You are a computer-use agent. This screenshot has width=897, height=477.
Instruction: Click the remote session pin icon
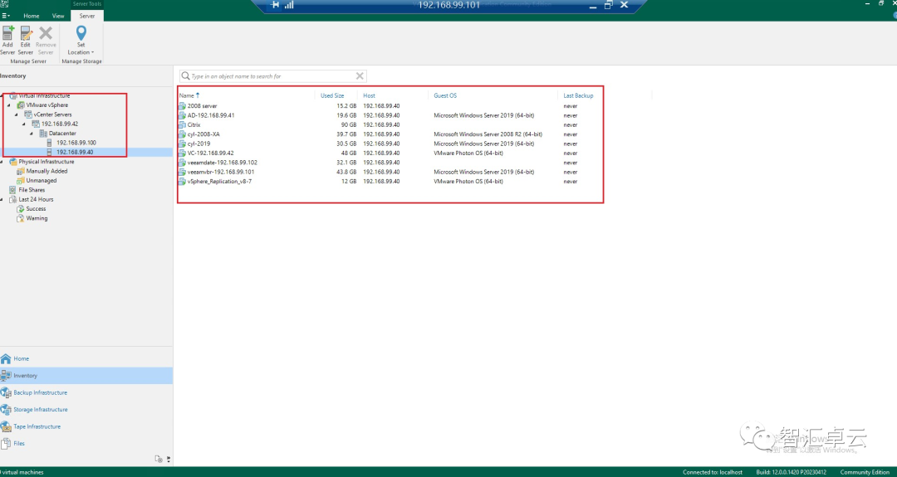tap(275, 5)
